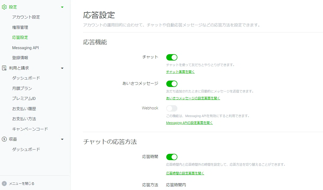Open お支払い履歴 in the sidebar
Image resolution: width=323 pixels, height=190 pixels.
pos(24,109)
